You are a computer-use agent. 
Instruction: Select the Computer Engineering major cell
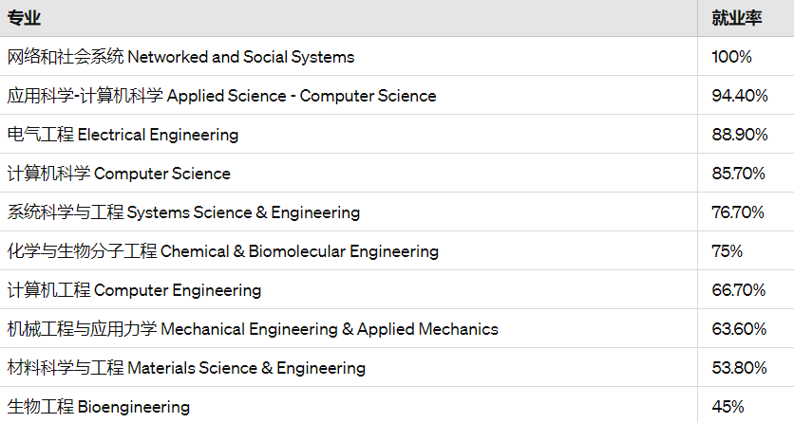pyautogui.click(x=349, y=290)
